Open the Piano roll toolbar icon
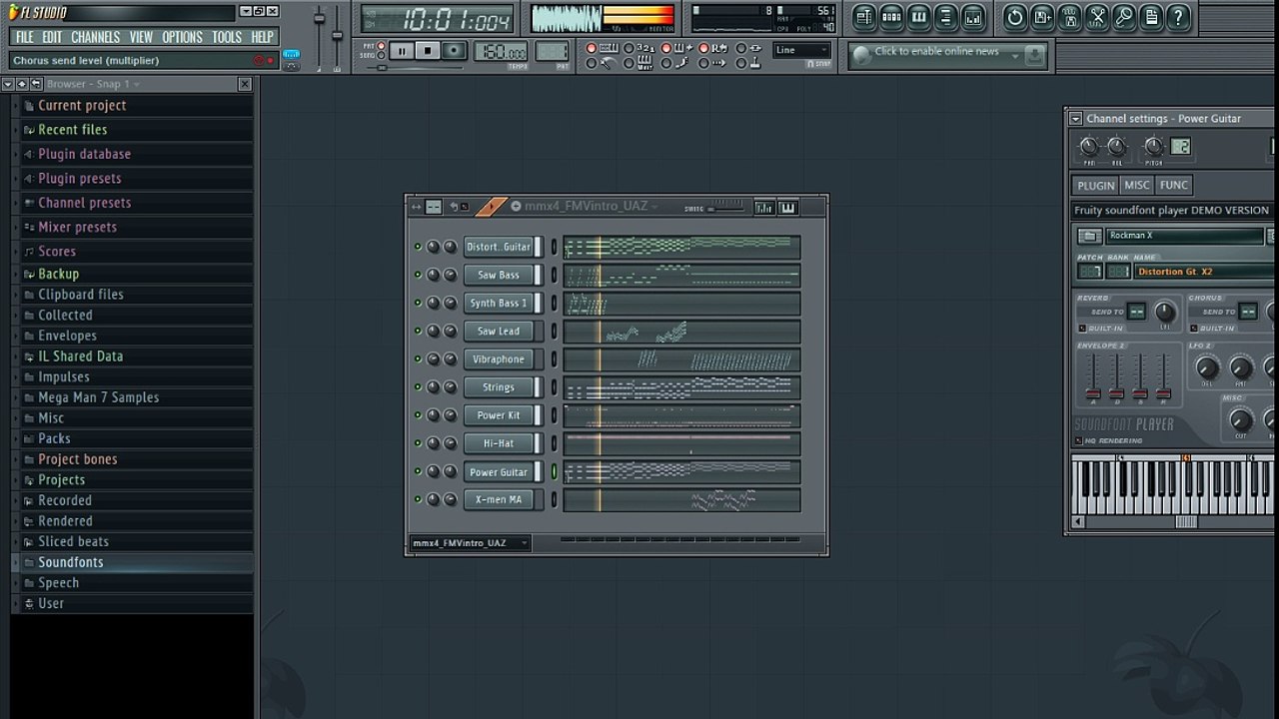 click(918, 17)
